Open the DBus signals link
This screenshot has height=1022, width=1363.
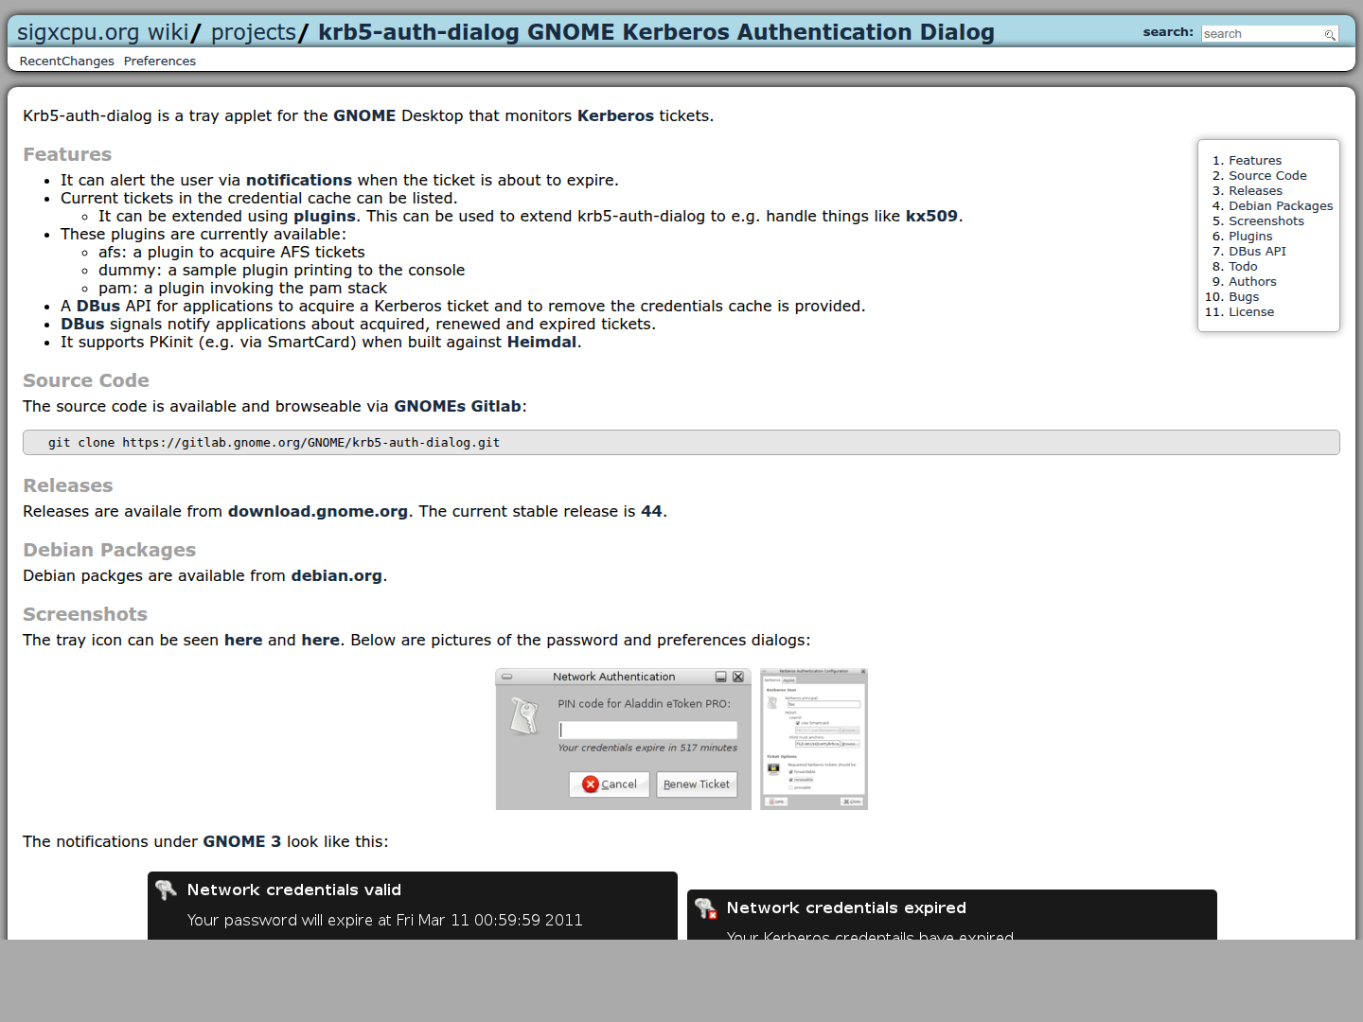coord(82,324)
